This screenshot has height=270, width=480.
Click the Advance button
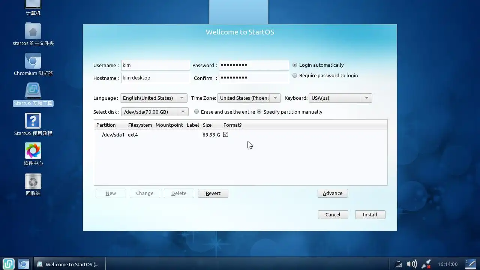pyautogui.click(x=333, y=193)
